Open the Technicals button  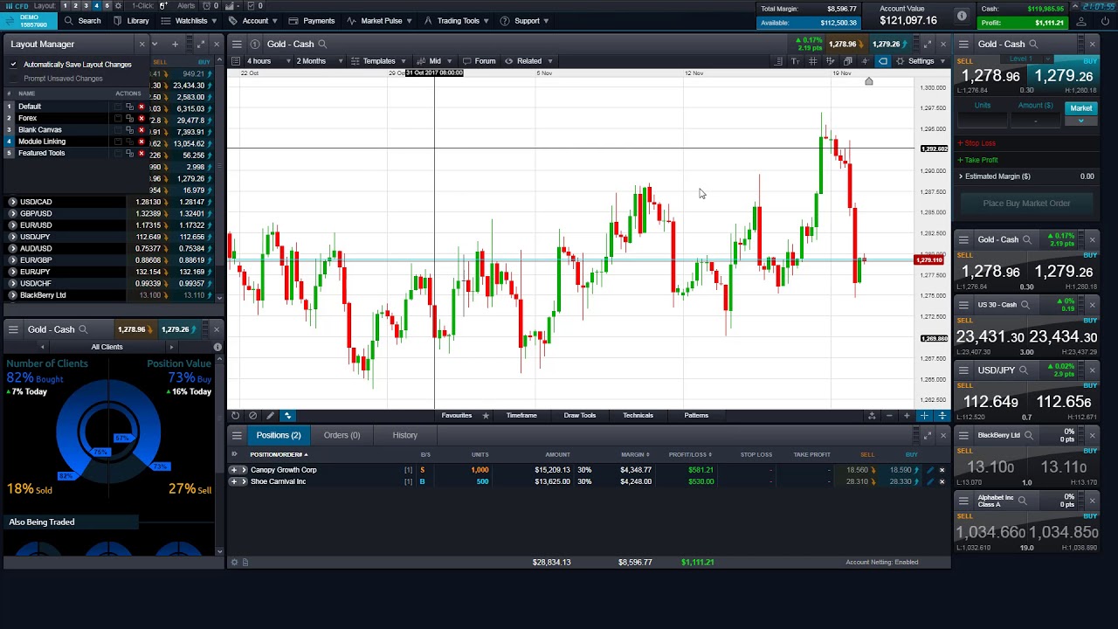pos(638,416)
